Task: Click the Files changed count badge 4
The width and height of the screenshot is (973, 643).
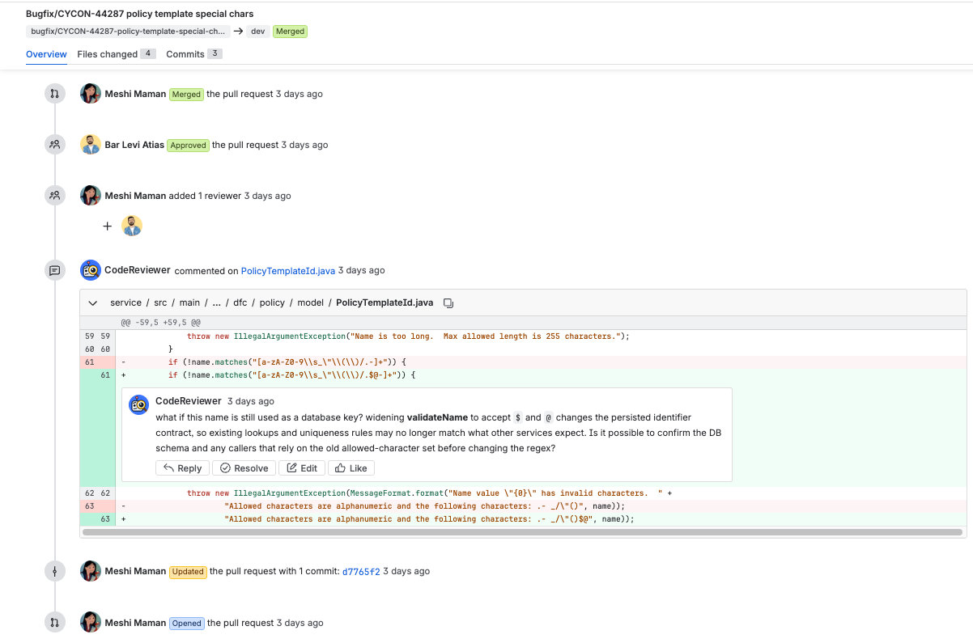Action: click(x=147, y=54)
